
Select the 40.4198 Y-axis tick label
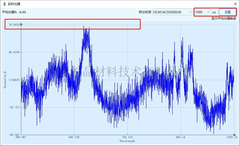pyautogui.click(x=14, y=52)
